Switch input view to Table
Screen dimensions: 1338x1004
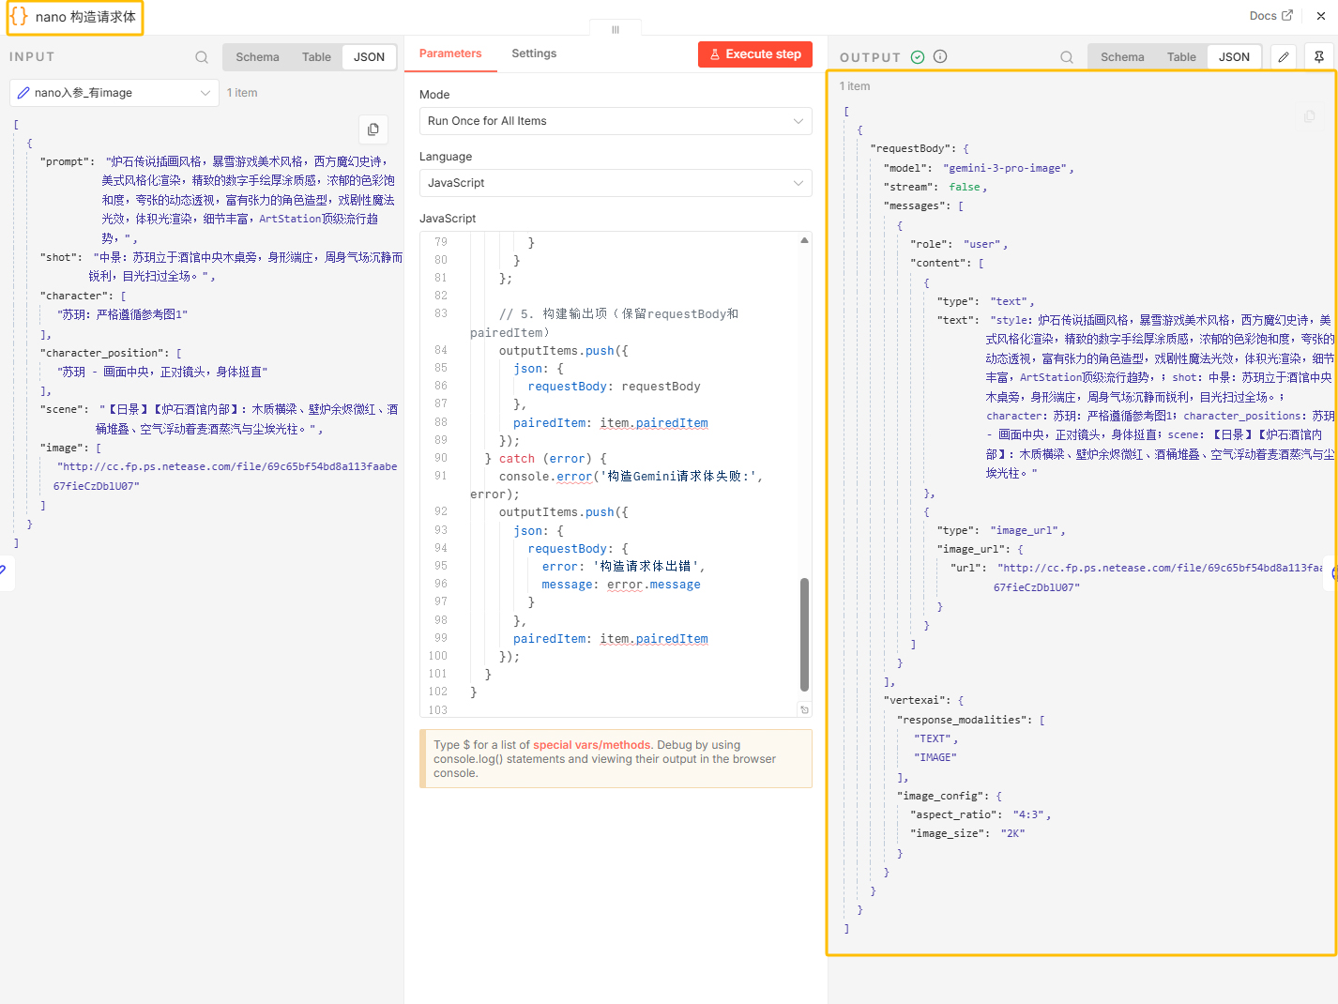(x=316, y=57)
